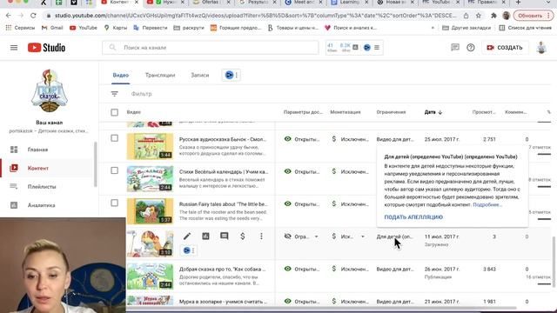Open the Перевести bookmark
This screenshot has width=557, height=313.
[x=151, y=28]
